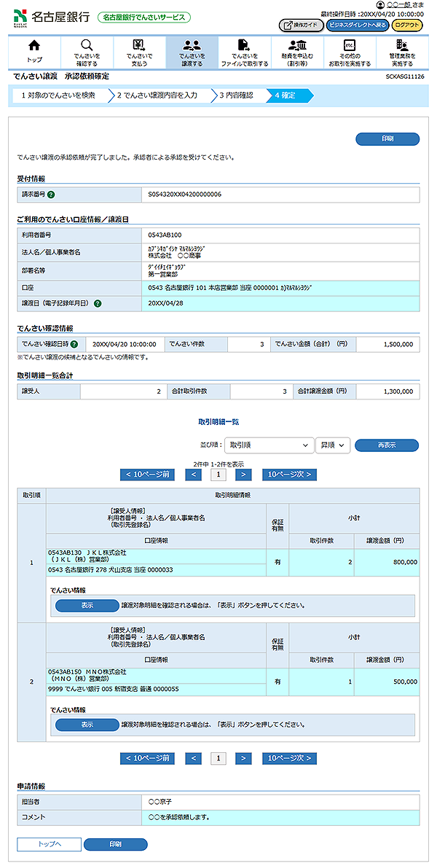
Task: Click 再表示 button next to sort options
Action: [x=386, y=445]
